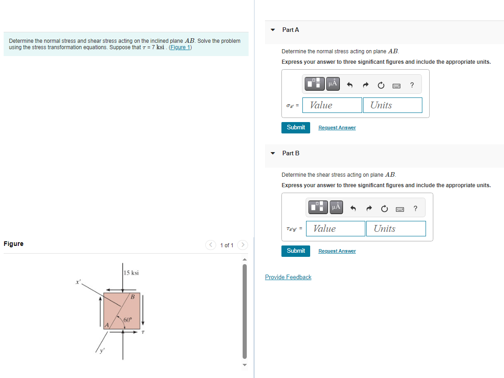504x378 pixels.
Task: Collapse Part A section
Action: point(273,30)
